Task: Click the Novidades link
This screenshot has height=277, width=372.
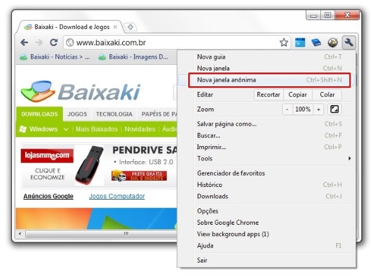Action: (140, 129)
